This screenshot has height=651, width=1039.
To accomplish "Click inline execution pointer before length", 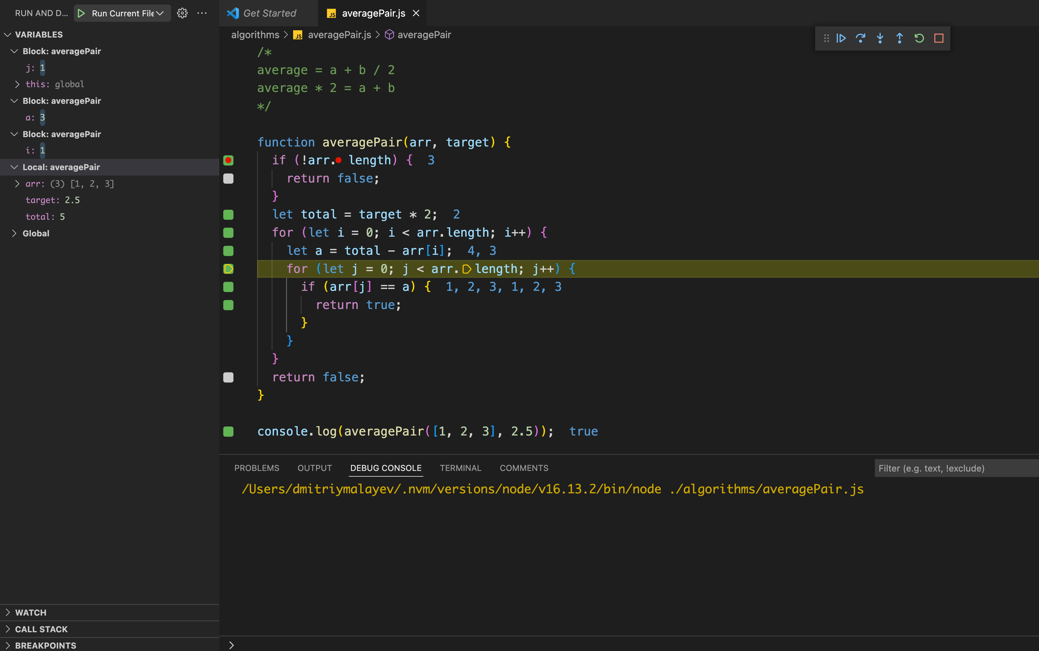I will pyautogui.click(x=467, y=269).
